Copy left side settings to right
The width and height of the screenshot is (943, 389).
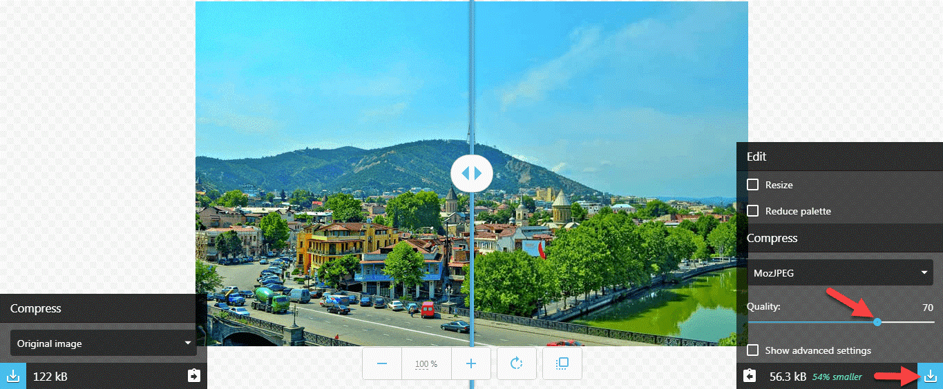(x=193, y=376)
